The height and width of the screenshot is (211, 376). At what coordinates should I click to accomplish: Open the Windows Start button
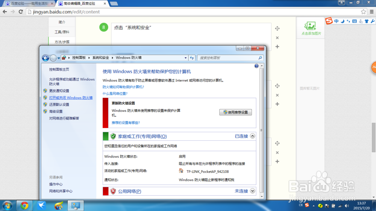coord(8,206)
